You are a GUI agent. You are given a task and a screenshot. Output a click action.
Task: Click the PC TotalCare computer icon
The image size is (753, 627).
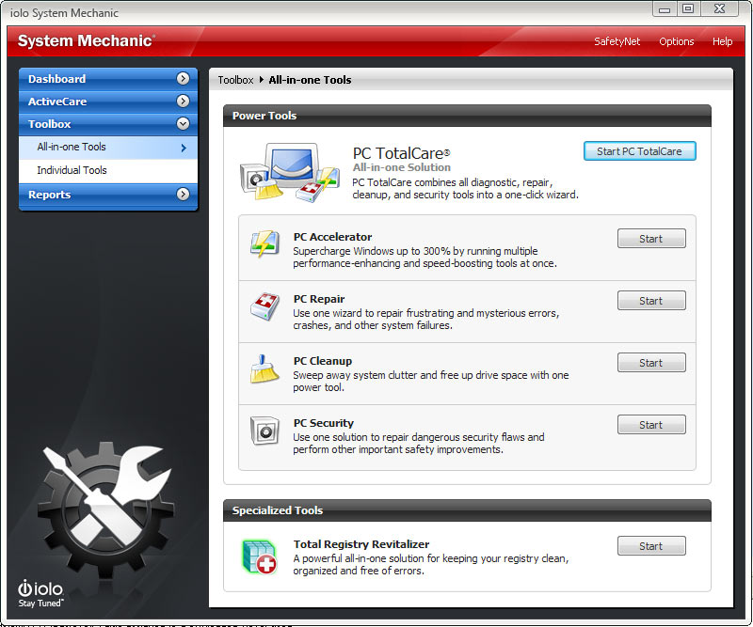pyautogui.click(x=290, y=172)
